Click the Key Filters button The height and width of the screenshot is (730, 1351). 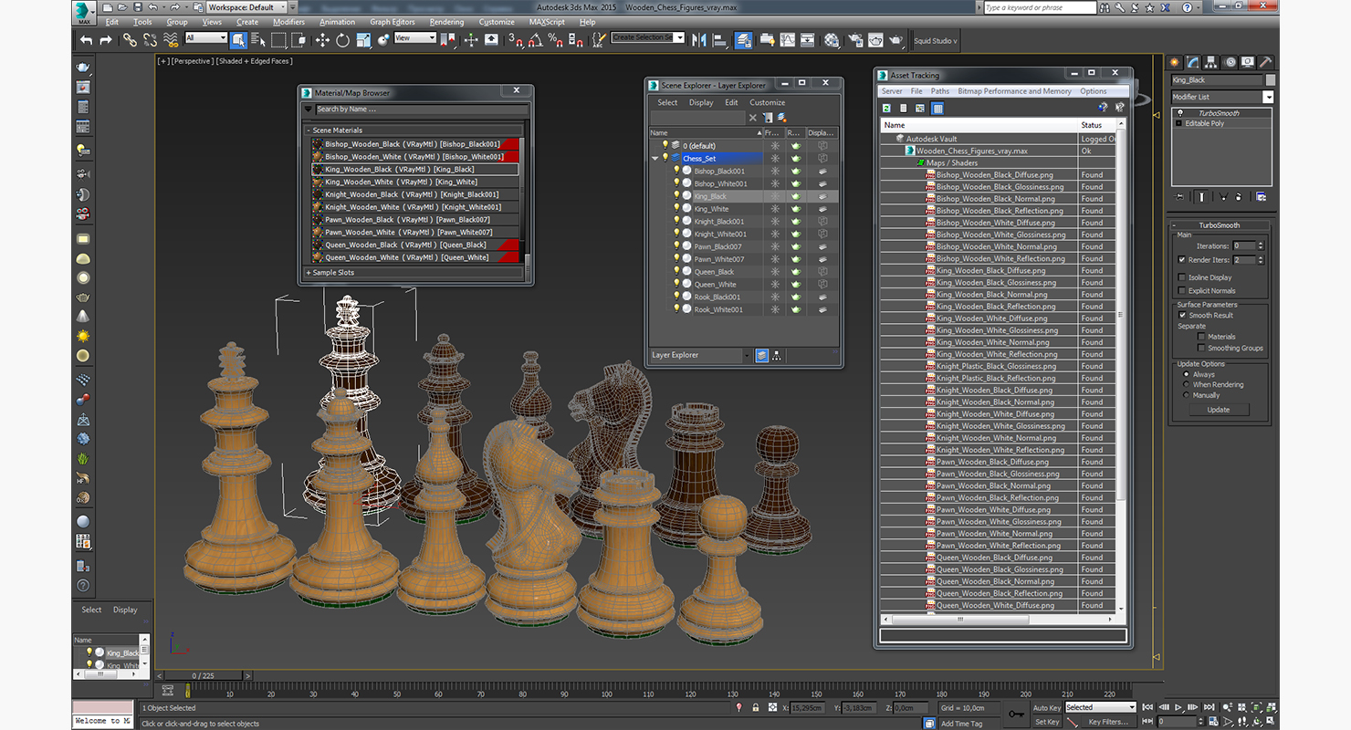1108,722
